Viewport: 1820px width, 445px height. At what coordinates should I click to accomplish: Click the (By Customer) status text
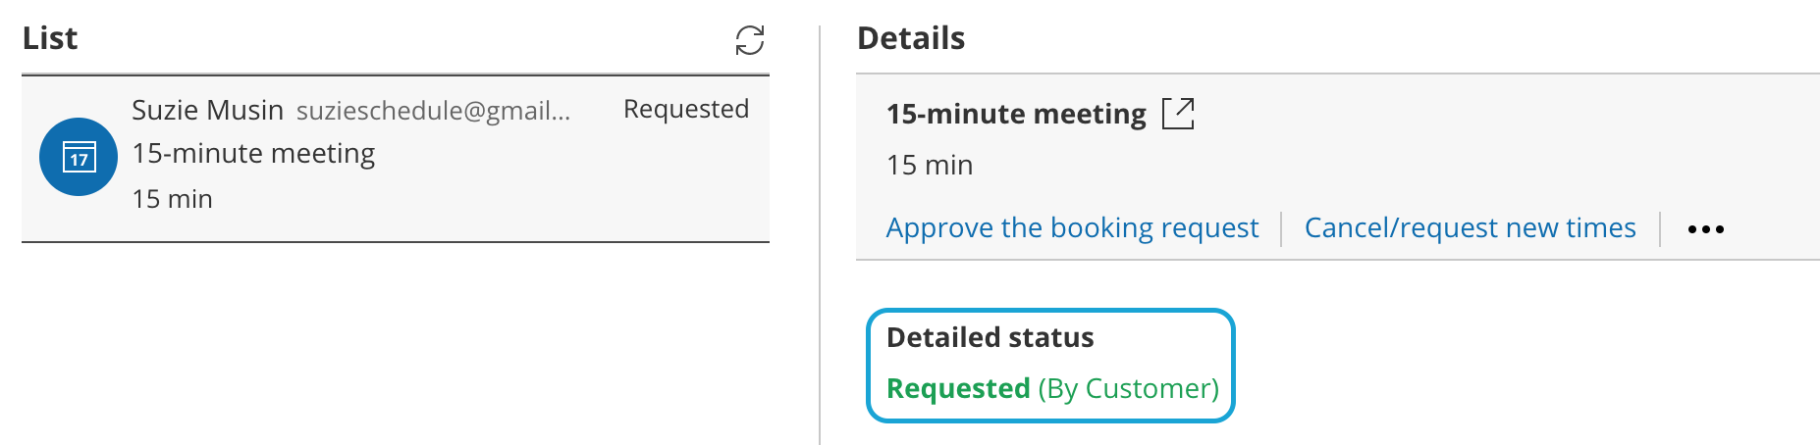[1129, 388]
